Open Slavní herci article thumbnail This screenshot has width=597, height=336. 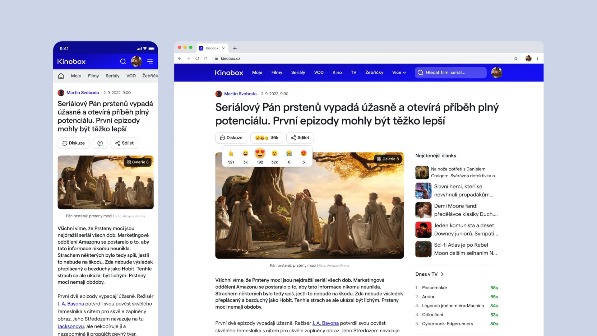[x=423, y=191]
